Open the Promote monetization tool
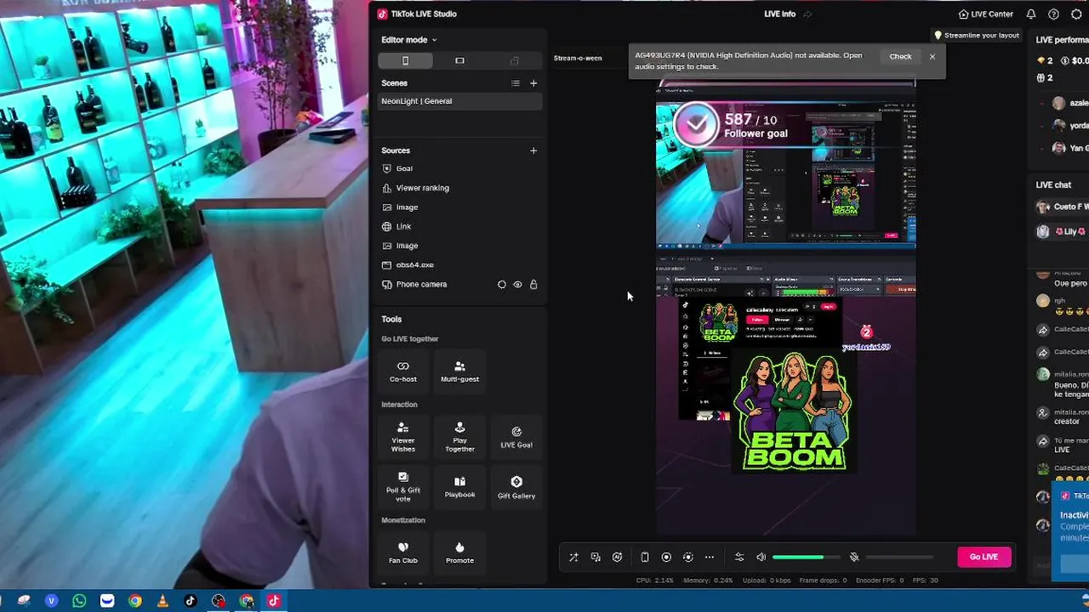Screen dimensions: 1089x612 pos(459,552)
